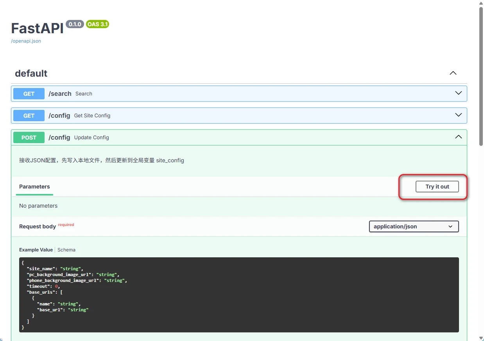Select the Parameters tab
The width and height of the screenshot is (484, 341).
pyautogui.click(x=34, y=187)
